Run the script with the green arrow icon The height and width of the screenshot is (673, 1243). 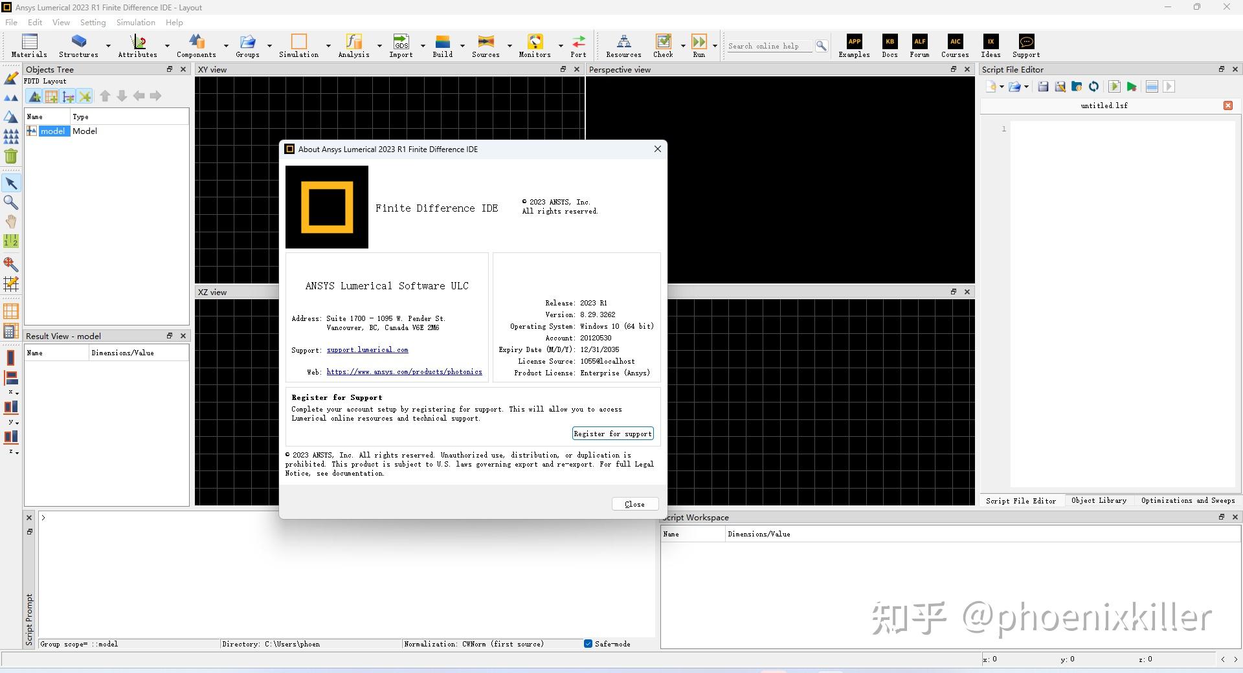[x=1132, y=87]
